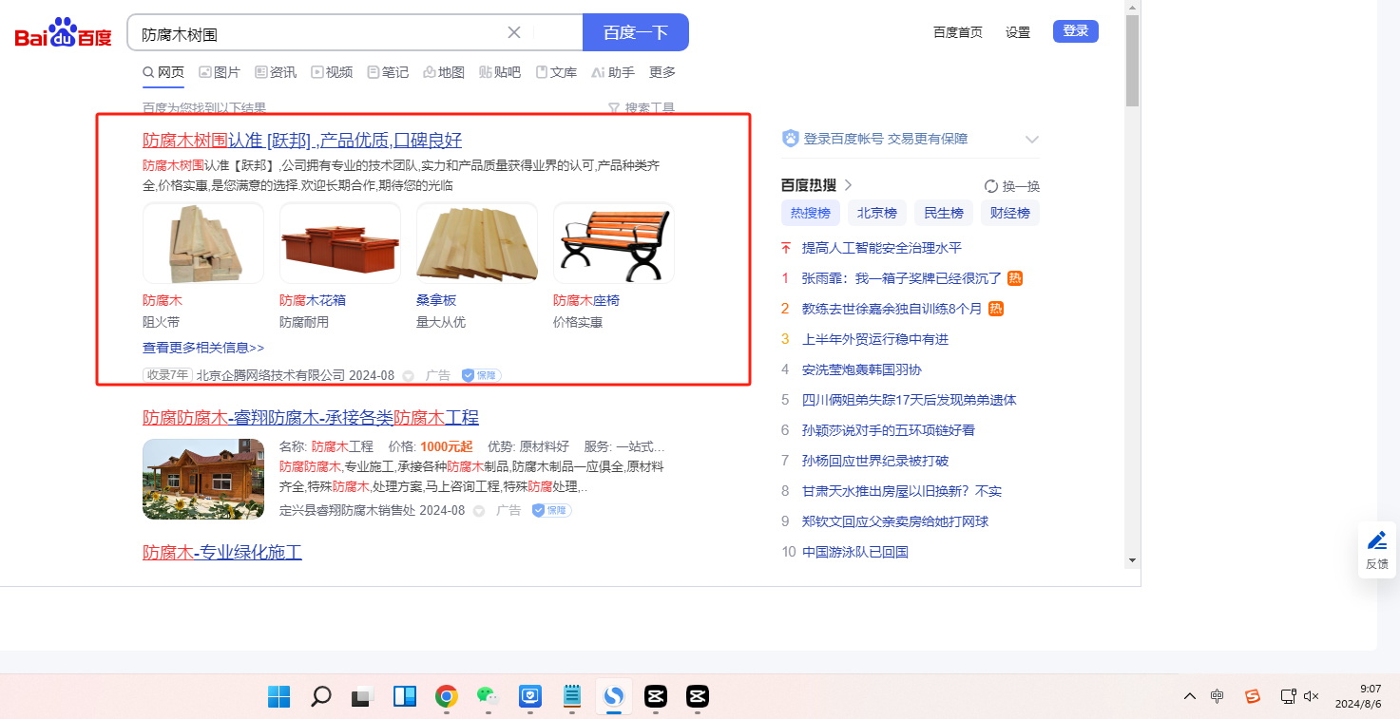
Task: Launch Google Chrome from the taskbar
Action: pos(446,696)
